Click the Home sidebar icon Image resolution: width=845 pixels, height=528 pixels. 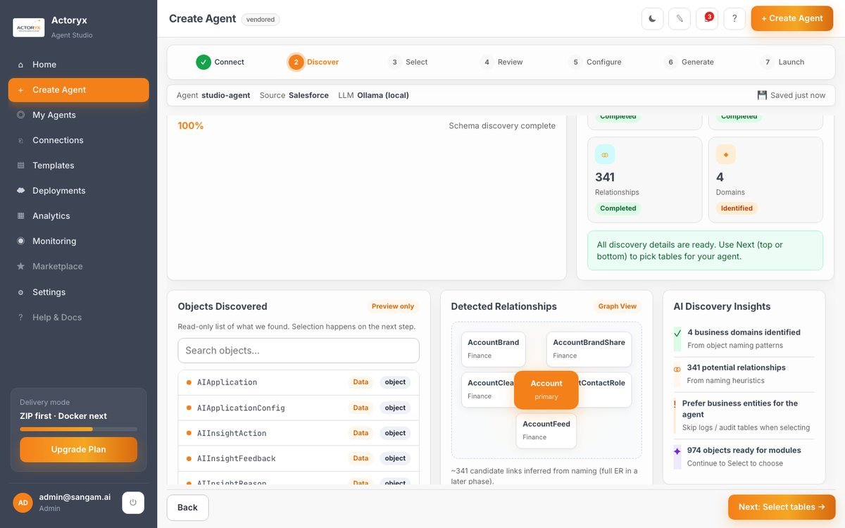pyautogui.click(x=20, y=65)
